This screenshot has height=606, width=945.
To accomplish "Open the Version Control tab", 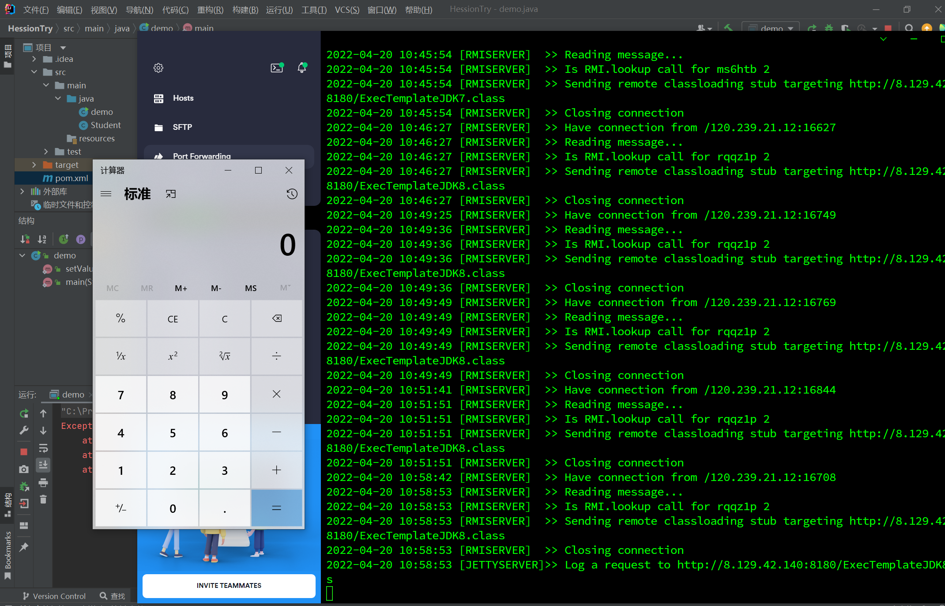I will pos(54,596).
